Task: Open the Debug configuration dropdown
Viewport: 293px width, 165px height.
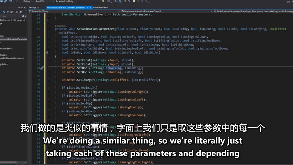Action: pyautogui.click(x=28, y=1)
